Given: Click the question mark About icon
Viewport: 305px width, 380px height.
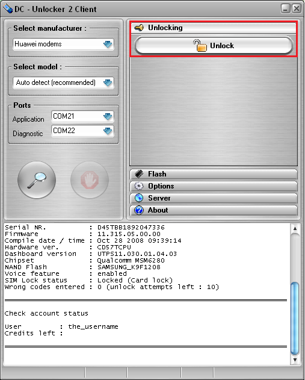Looking at the screenshot, I should tap(139, 210).
